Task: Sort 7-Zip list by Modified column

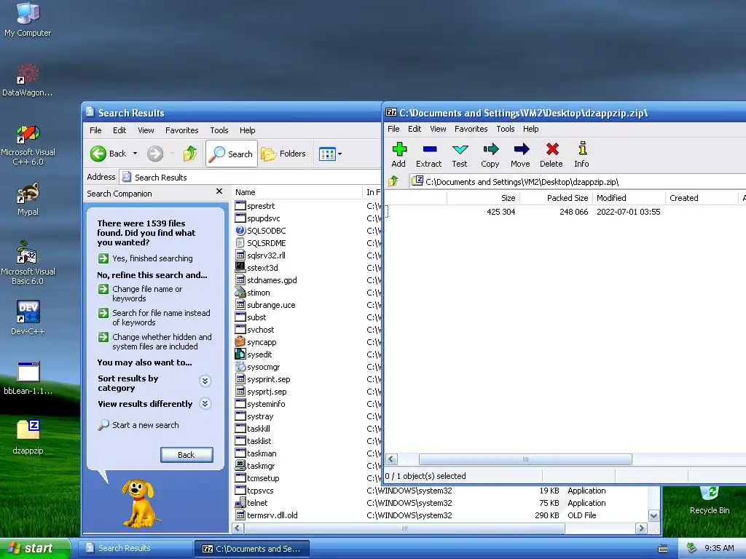Action: (629, 198)
